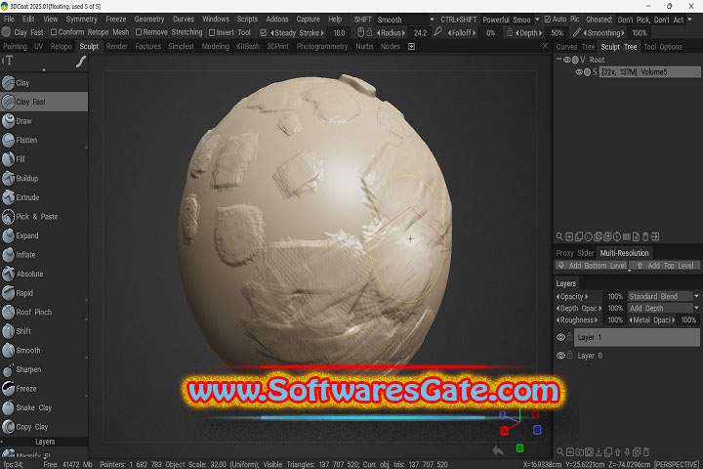Switch to the Render workspace tab
Screen dimensions: 703x469
[117, 46]
